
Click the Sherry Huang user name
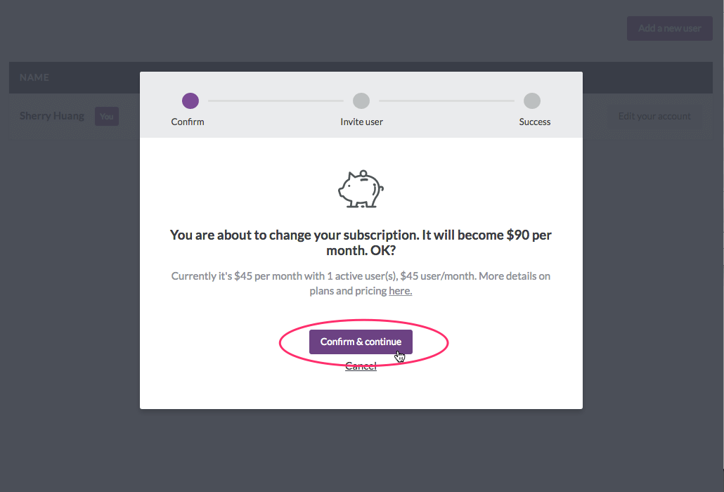point(52,116)
